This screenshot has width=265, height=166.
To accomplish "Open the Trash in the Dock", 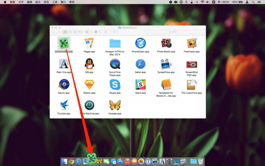I will pyautogui.click(x=201, y=161).
